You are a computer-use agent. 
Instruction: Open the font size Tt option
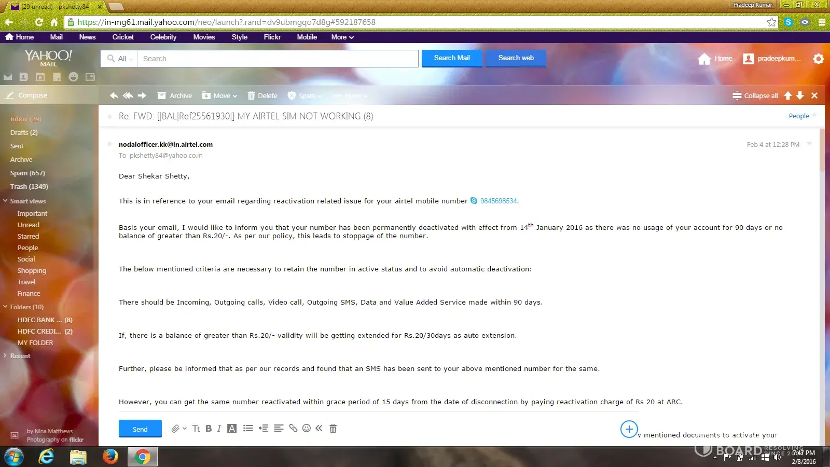coord(196,429)
